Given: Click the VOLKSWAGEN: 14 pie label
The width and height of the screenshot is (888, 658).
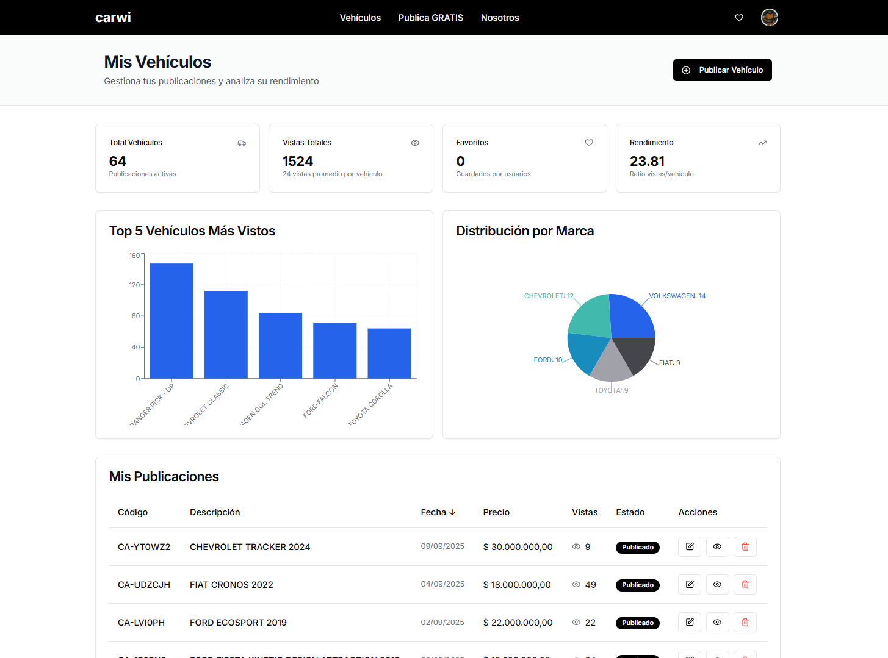Looking at the screenshot, I should pyautogui.click(x=677, y=296).
